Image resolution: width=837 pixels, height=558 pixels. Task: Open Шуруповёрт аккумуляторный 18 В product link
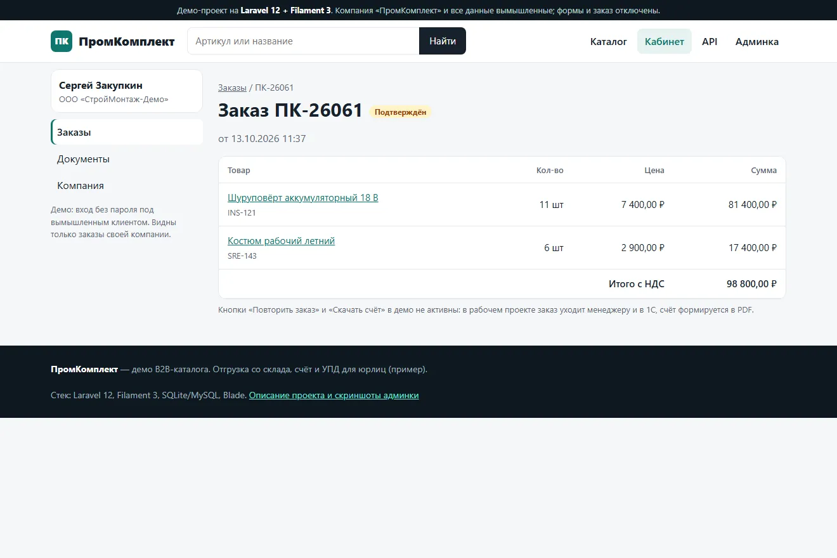(x=303, y=198)
